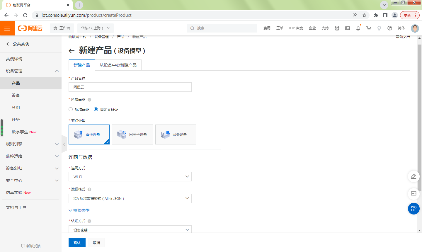Expand the 监控运维 sidebar section
422x252 pixels.
57,156
